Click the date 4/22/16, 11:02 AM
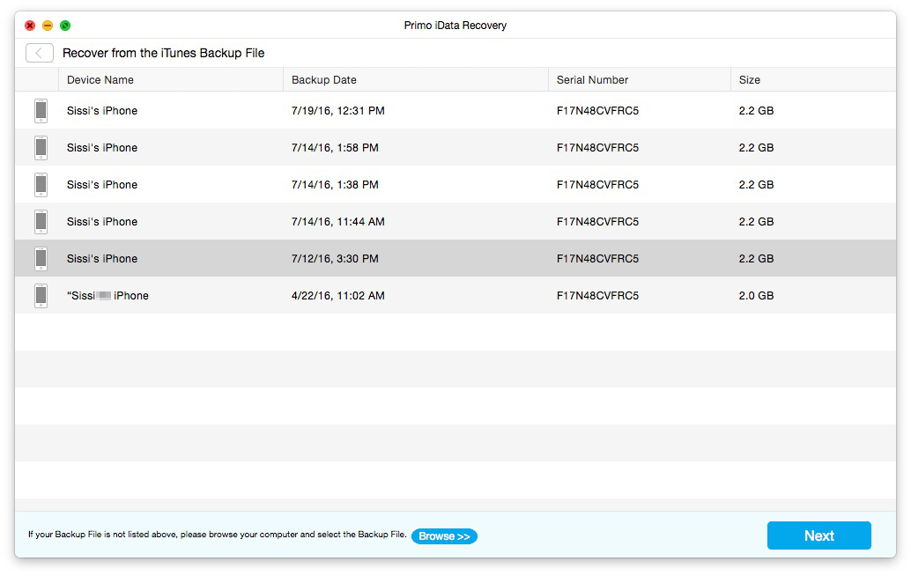Viewport: 911px width, 576px height. [x=338, y=296]
